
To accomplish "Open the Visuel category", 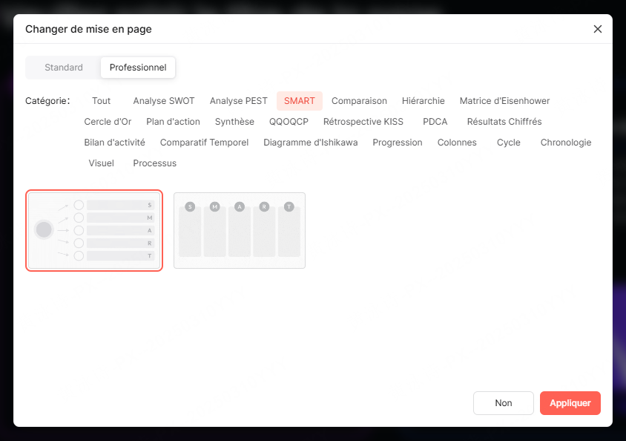I will [x=101, y=163].
